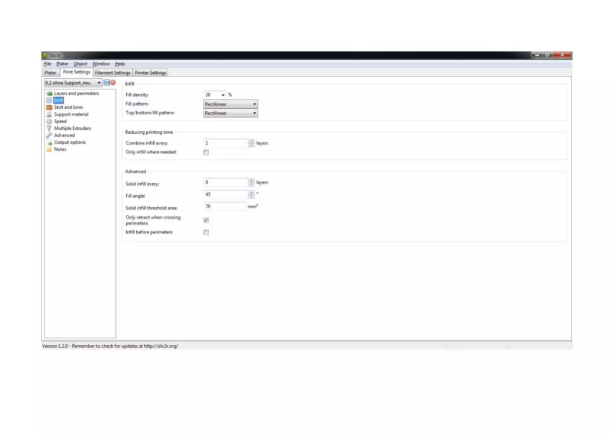Increase Solid infill every value

252,180
